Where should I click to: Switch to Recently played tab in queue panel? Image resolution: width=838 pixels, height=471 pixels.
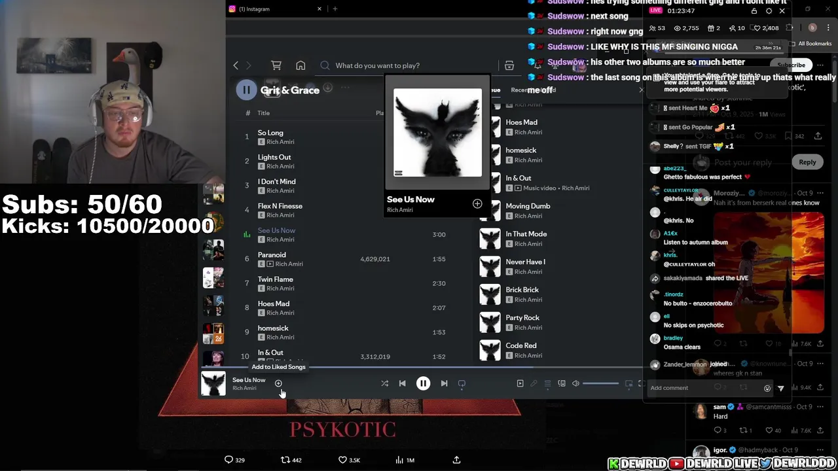[x=533, y=90]
